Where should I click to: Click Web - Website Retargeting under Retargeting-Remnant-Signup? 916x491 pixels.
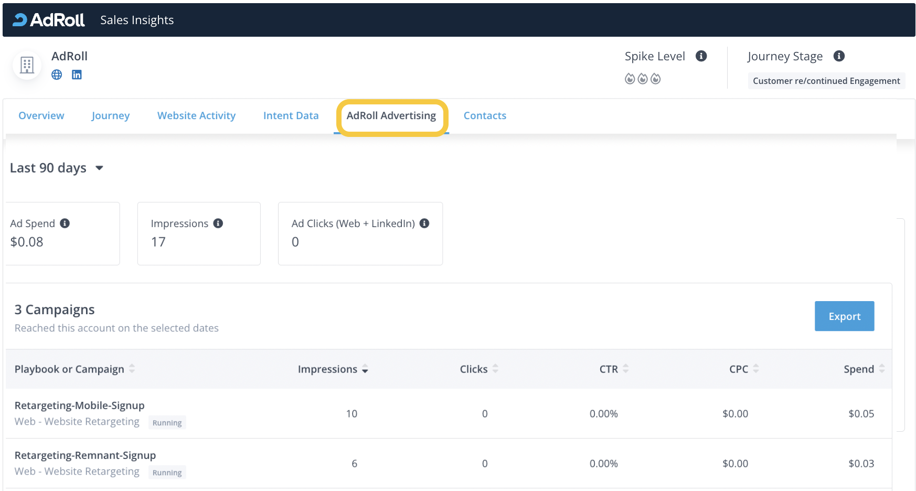(x=77, y=472)
